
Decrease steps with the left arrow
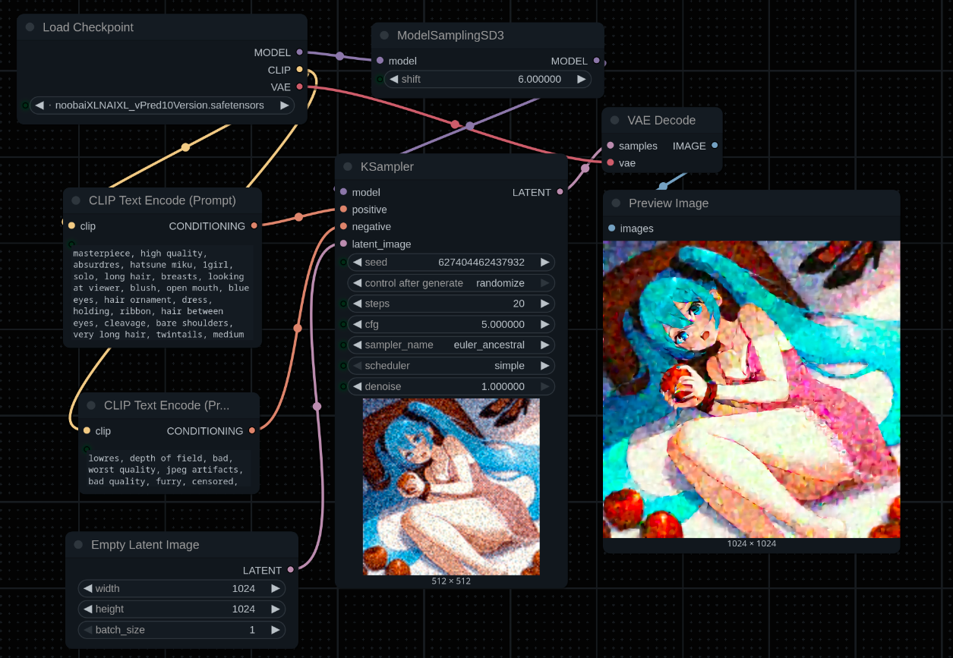pyautogui.click(x=357, y=304)
